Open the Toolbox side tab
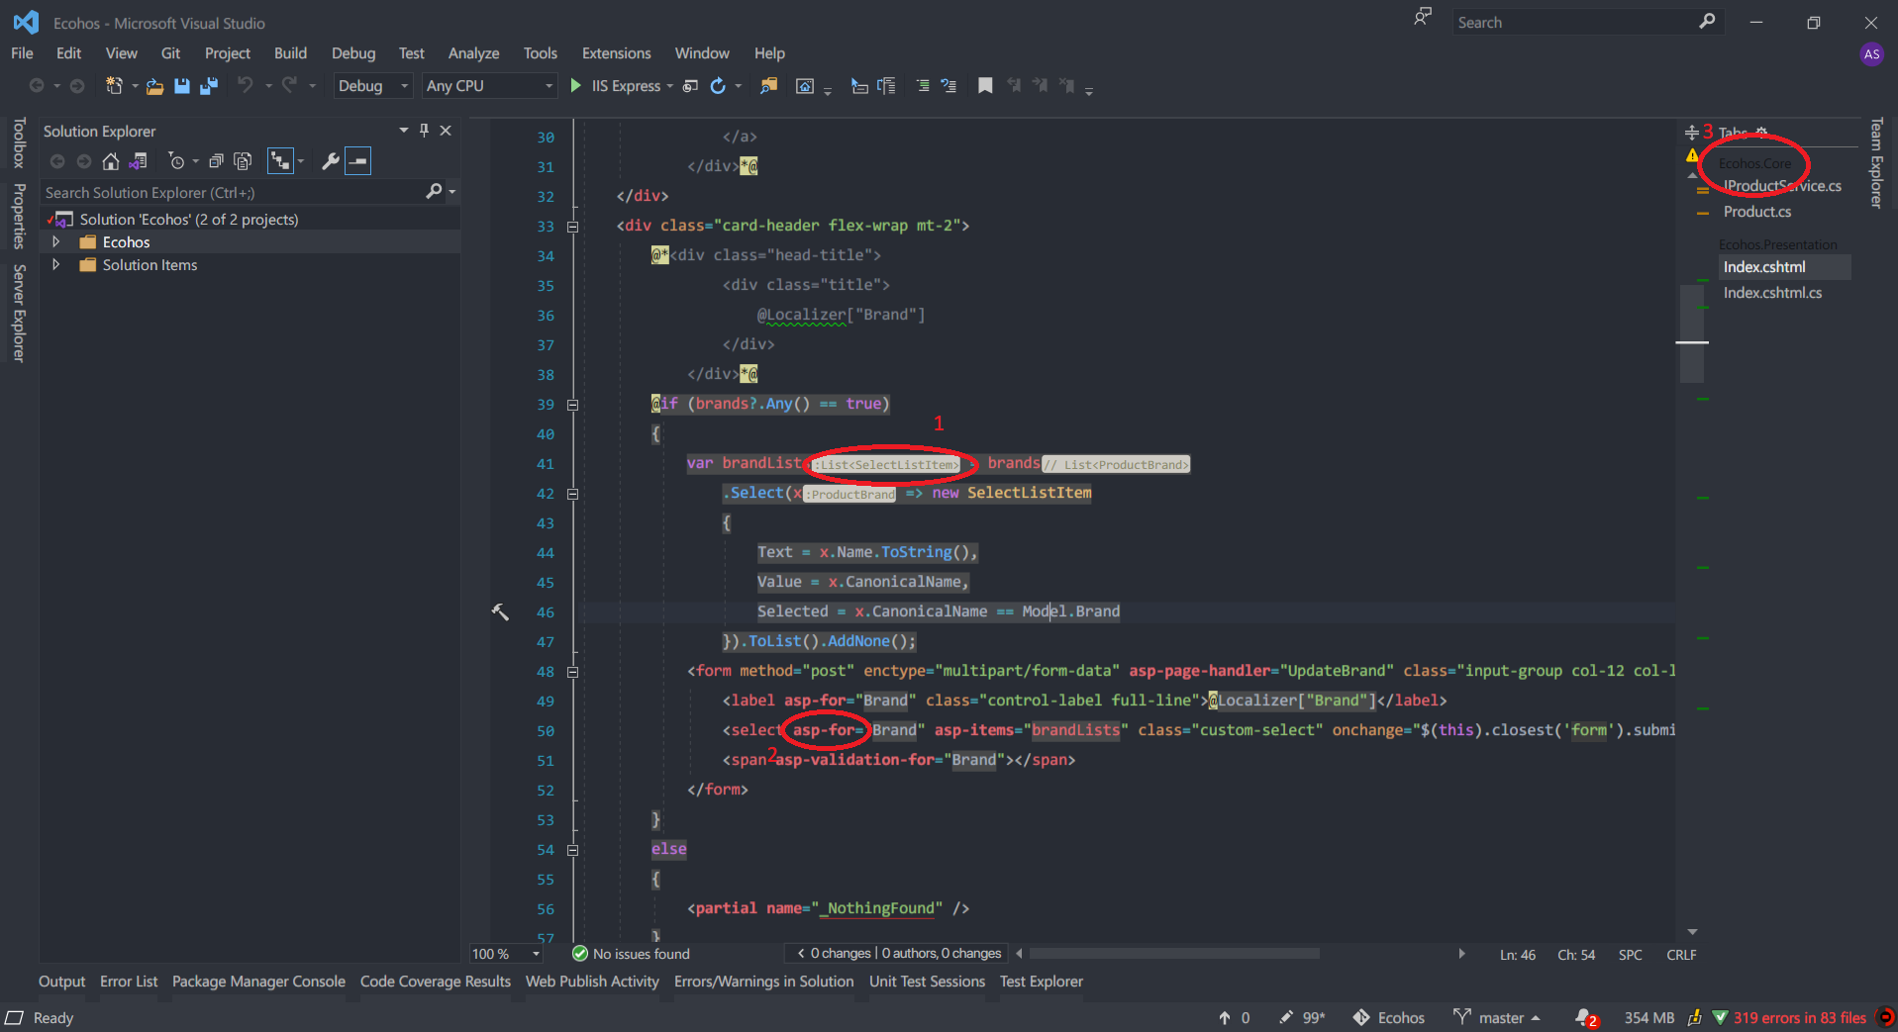The image size is (1898, 1032). [19, 143]
